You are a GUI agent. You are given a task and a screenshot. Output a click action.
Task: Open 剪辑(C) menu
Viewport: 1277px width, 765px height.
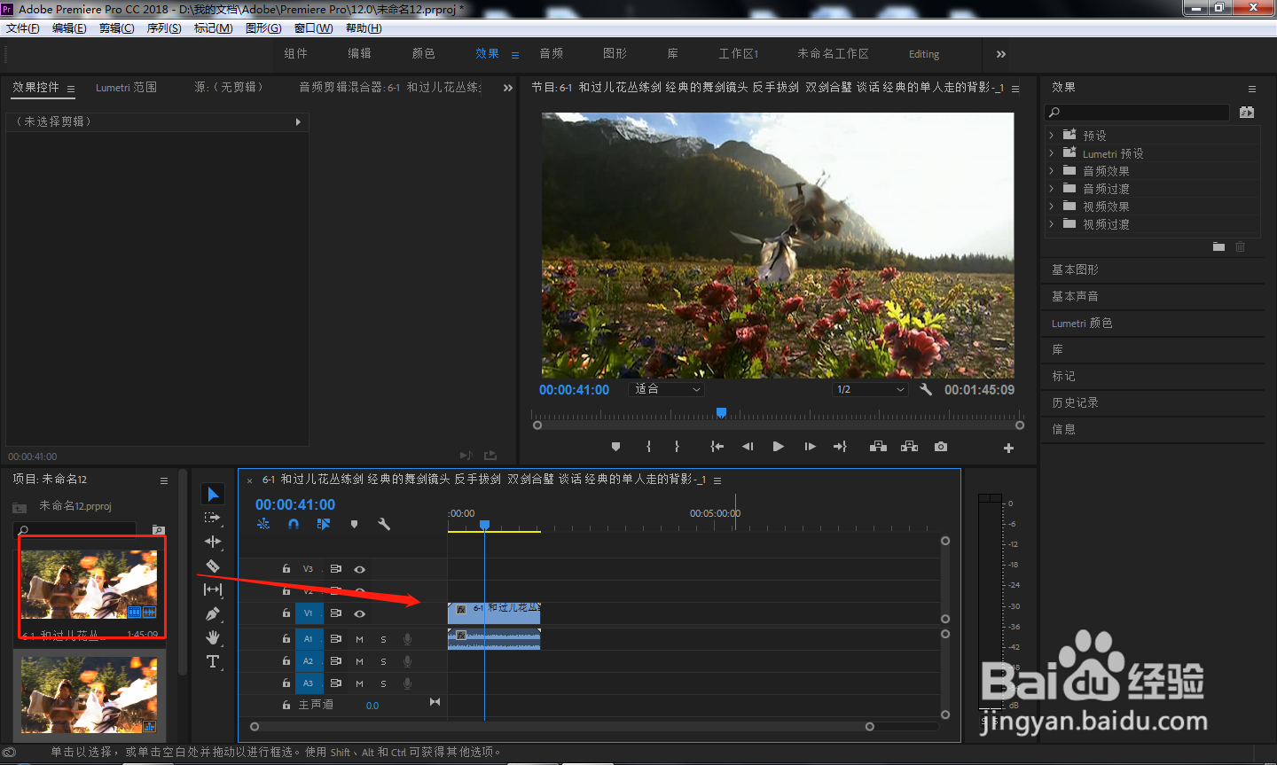[117, 28]
